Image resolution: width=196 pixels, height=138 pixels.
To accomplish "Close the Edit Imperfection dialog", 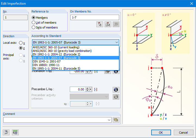I will click(x=191, y=4).
